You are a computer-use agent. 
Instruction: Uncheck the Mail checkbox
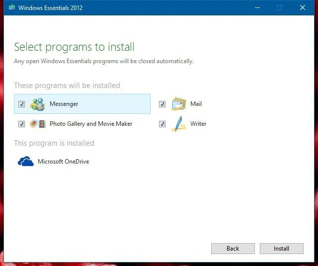162,104
